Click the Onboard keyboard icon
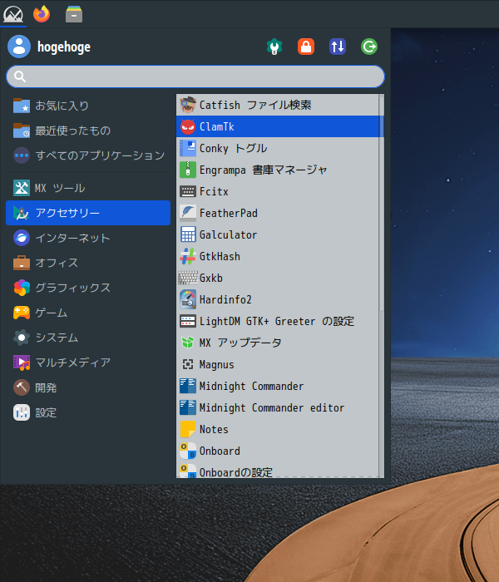This screenshot has width=499, height=582. (x=188, y=451)
